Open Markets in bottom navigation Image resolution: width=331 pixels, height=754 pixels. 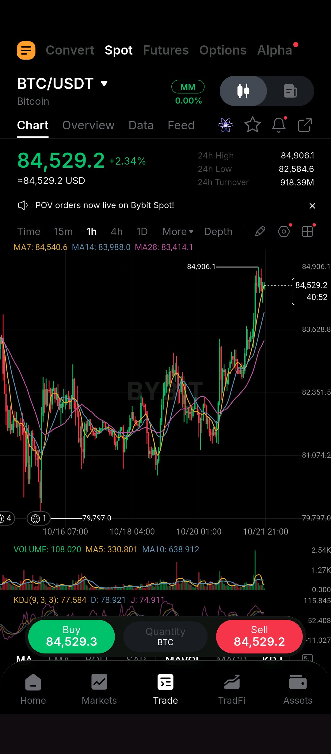click(x=99, y=689)
